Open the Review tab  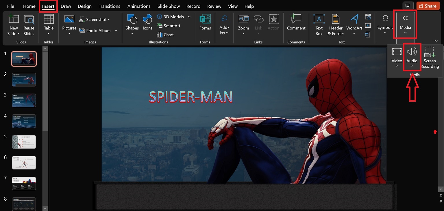point(214,6)
